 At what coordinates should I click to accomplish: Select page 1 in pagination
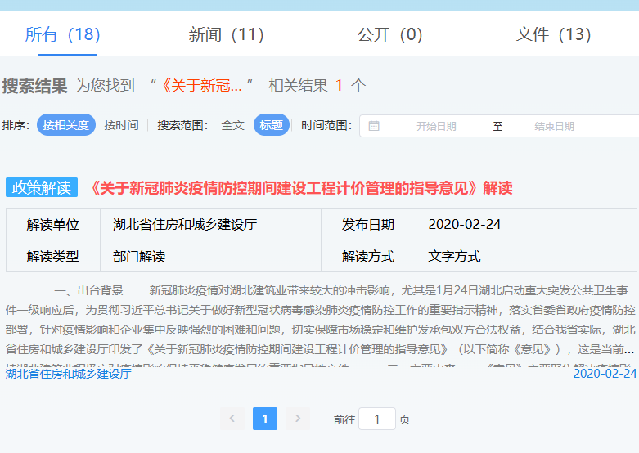click(x=265, y=419)
